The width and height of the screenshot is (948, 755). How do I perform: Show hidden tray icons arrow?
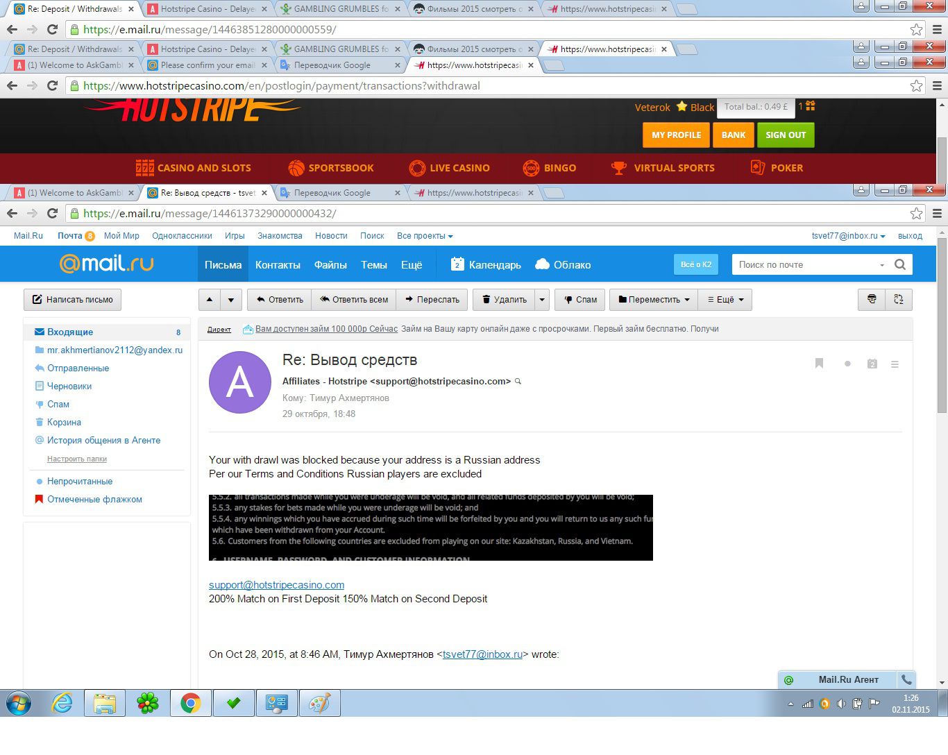790,704
